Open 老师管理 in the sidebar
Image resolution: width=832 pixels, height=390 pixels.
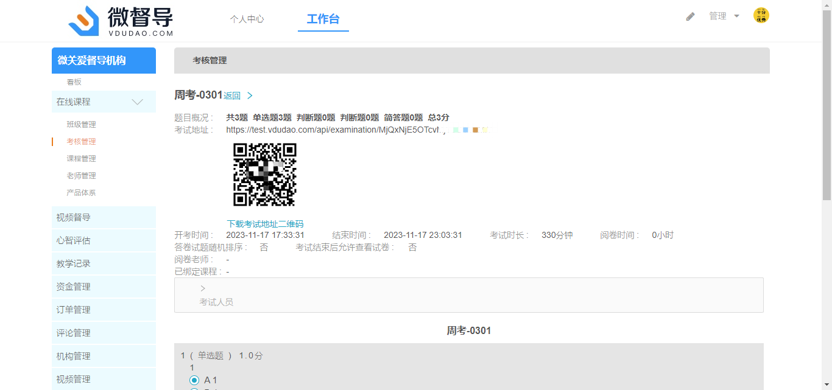(81, 176)
